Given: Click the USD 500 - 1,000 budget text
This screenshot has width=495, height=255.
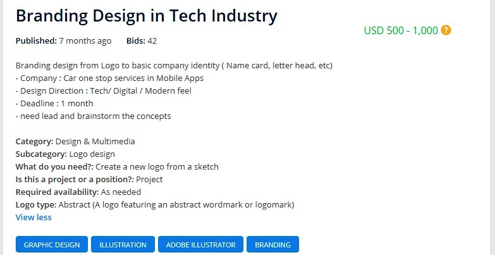Looking at the screenshot, I should pyautogui.click(x=401, y=30).
